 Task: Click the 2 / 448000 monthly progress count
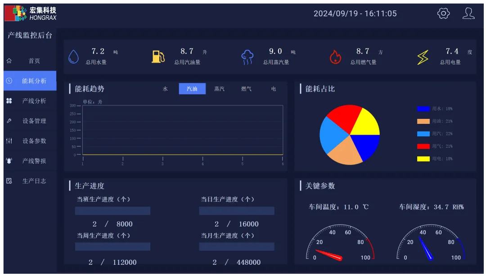click(x=237, y=262)
